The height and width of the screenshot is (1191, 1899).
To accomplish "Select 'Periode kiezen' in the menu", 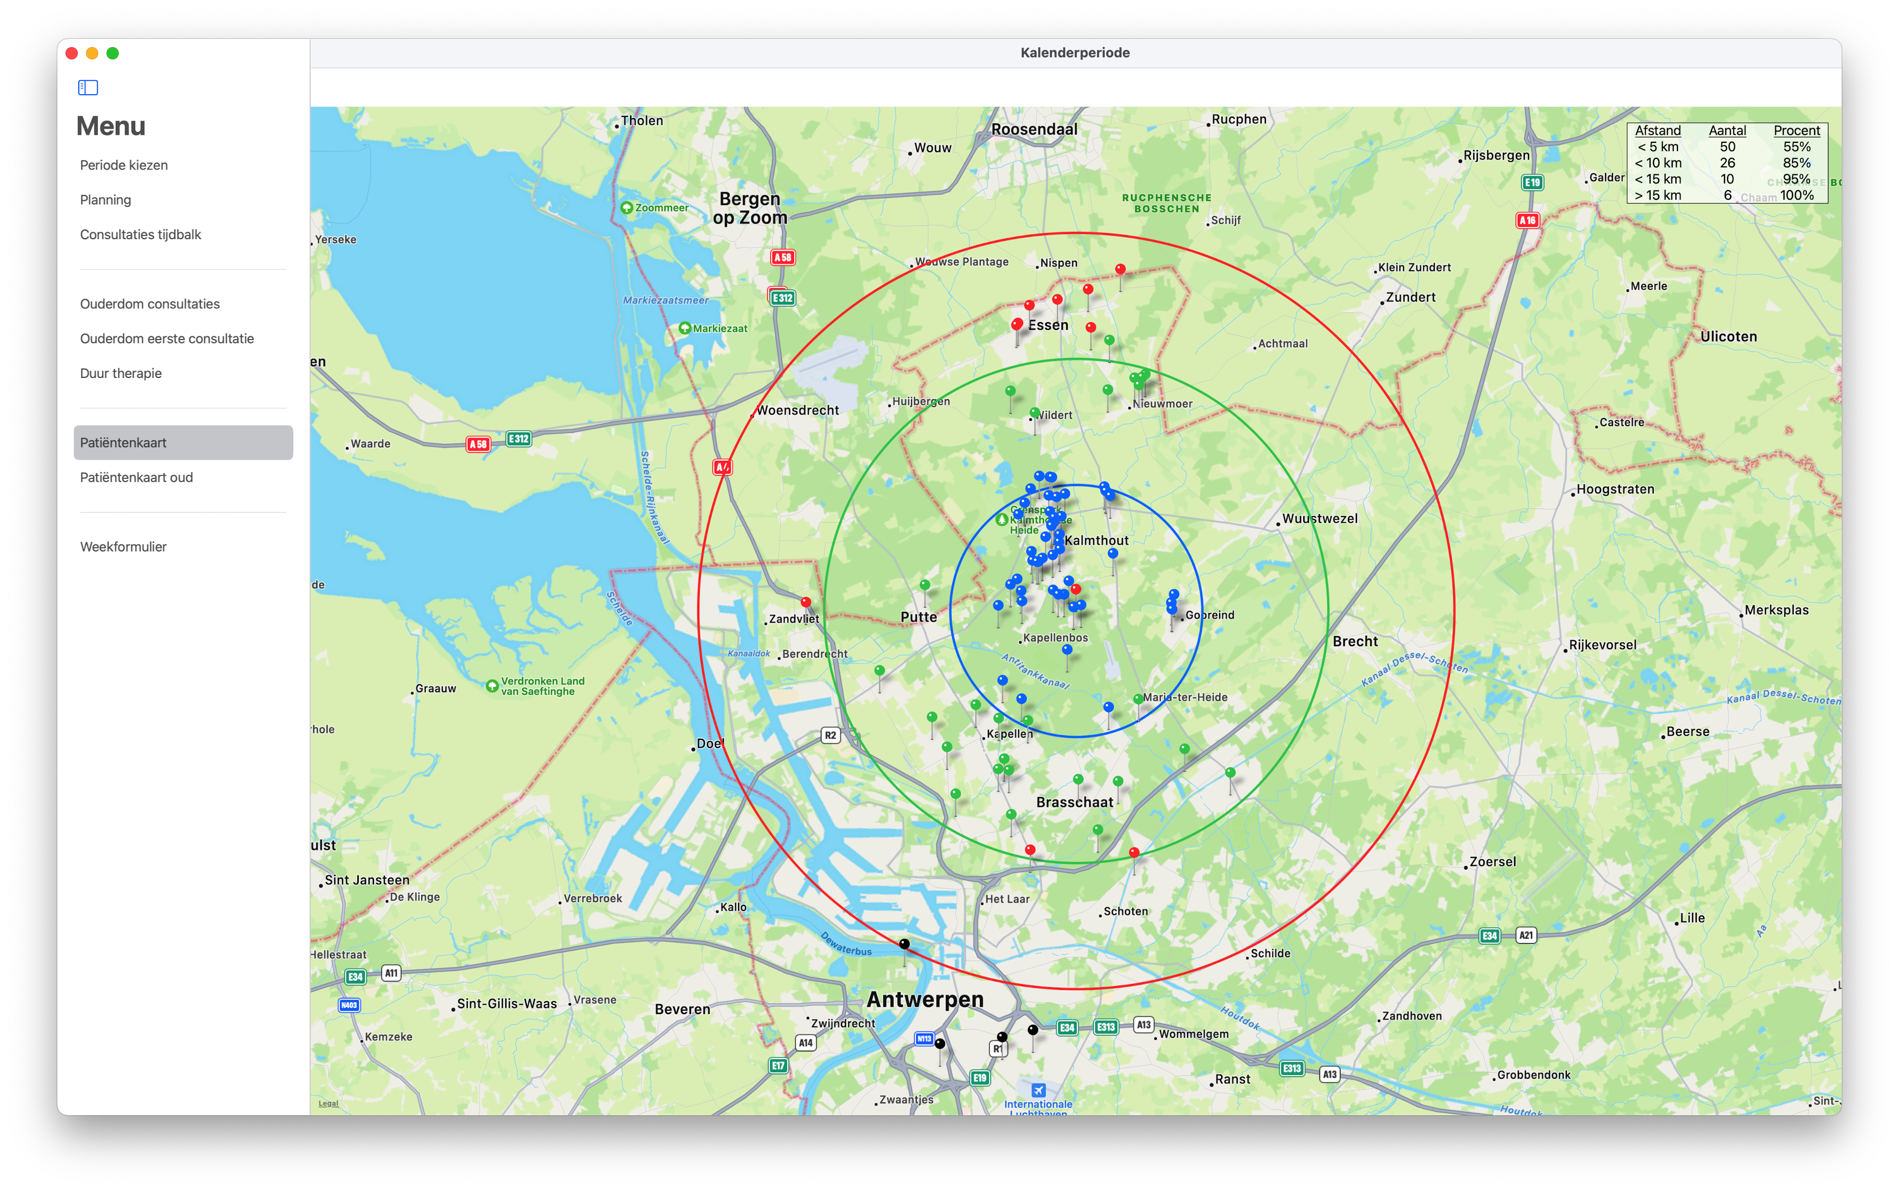I will click(123, 165).
